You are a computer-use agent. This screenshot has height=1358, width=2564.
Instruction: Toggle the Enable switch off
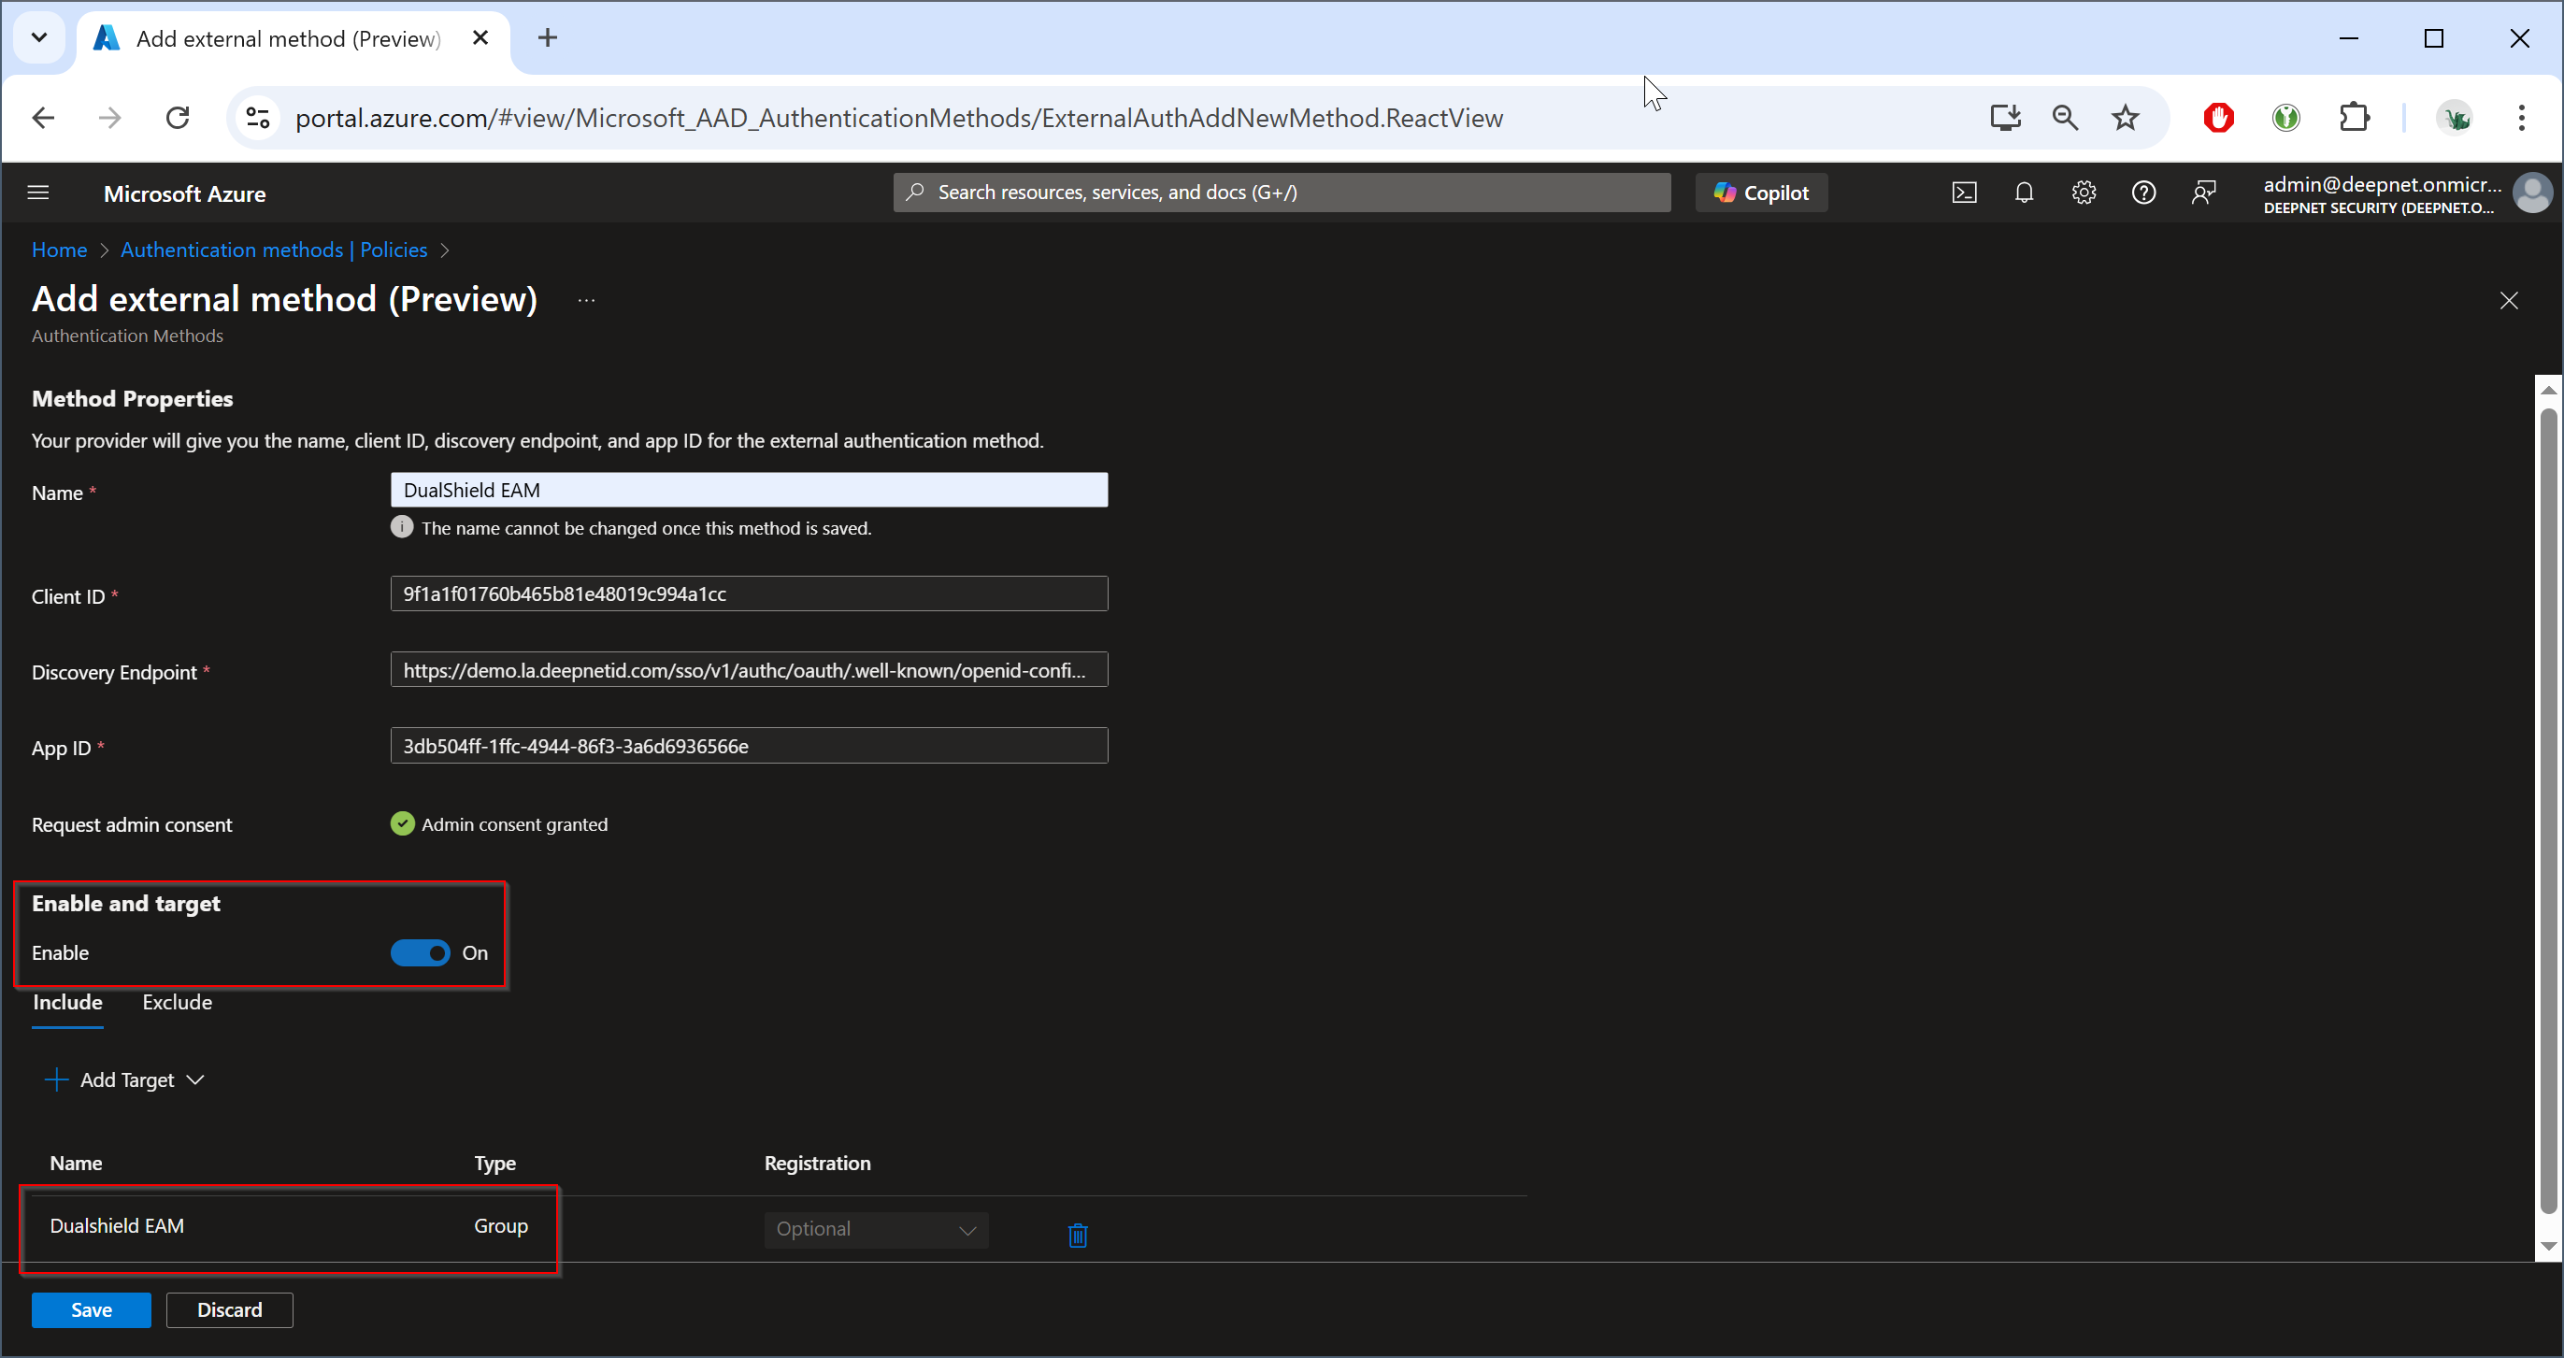420,953
